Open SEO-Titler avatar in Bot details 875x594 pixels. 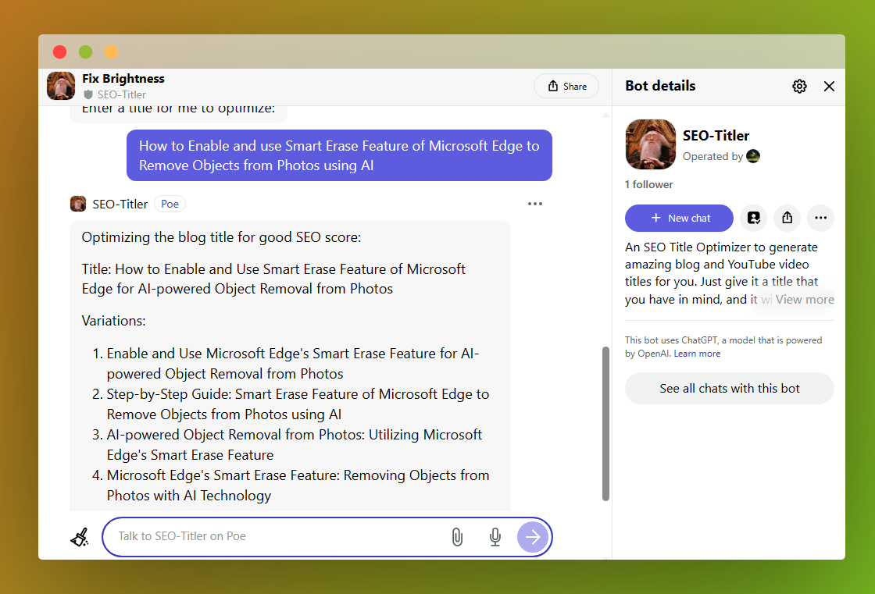pyautogui.click(x=650, y=144)
